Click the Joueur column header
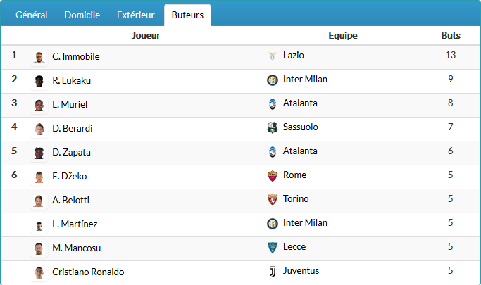The image size is (481, 285). click(x=146, y=35)
